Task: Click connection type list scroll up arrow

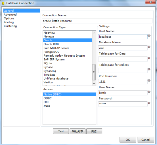Action: click(x=94, y=33)
